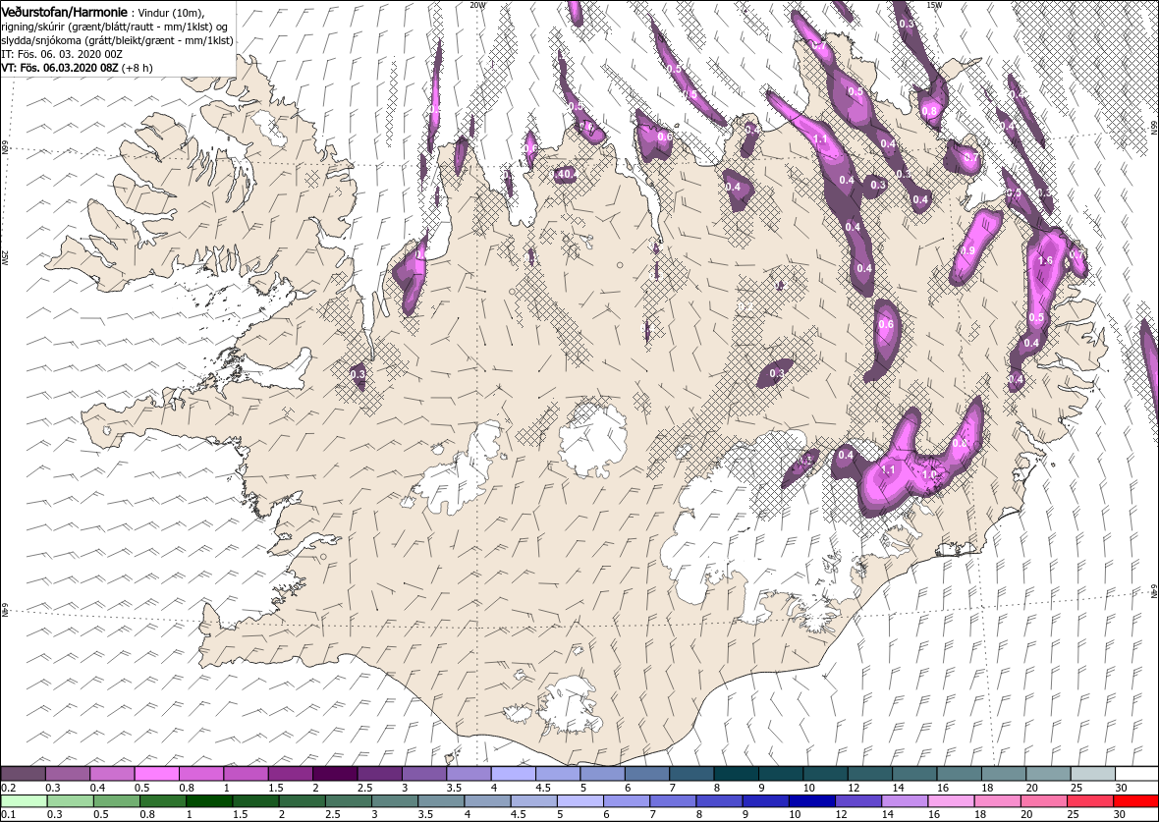Click the 1.0 precipitation value on the map
This screenshot has width=1159, height=822.
point(930,474)
